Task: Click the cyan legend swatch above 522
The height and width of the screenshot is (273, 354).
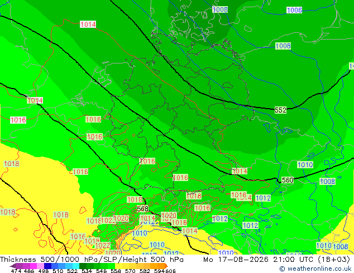Action: coord(76,266)
